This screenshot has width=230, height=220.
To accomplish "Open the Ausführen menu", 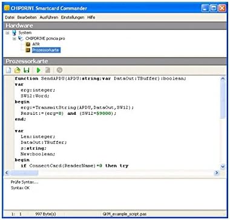I will point(49,18).
